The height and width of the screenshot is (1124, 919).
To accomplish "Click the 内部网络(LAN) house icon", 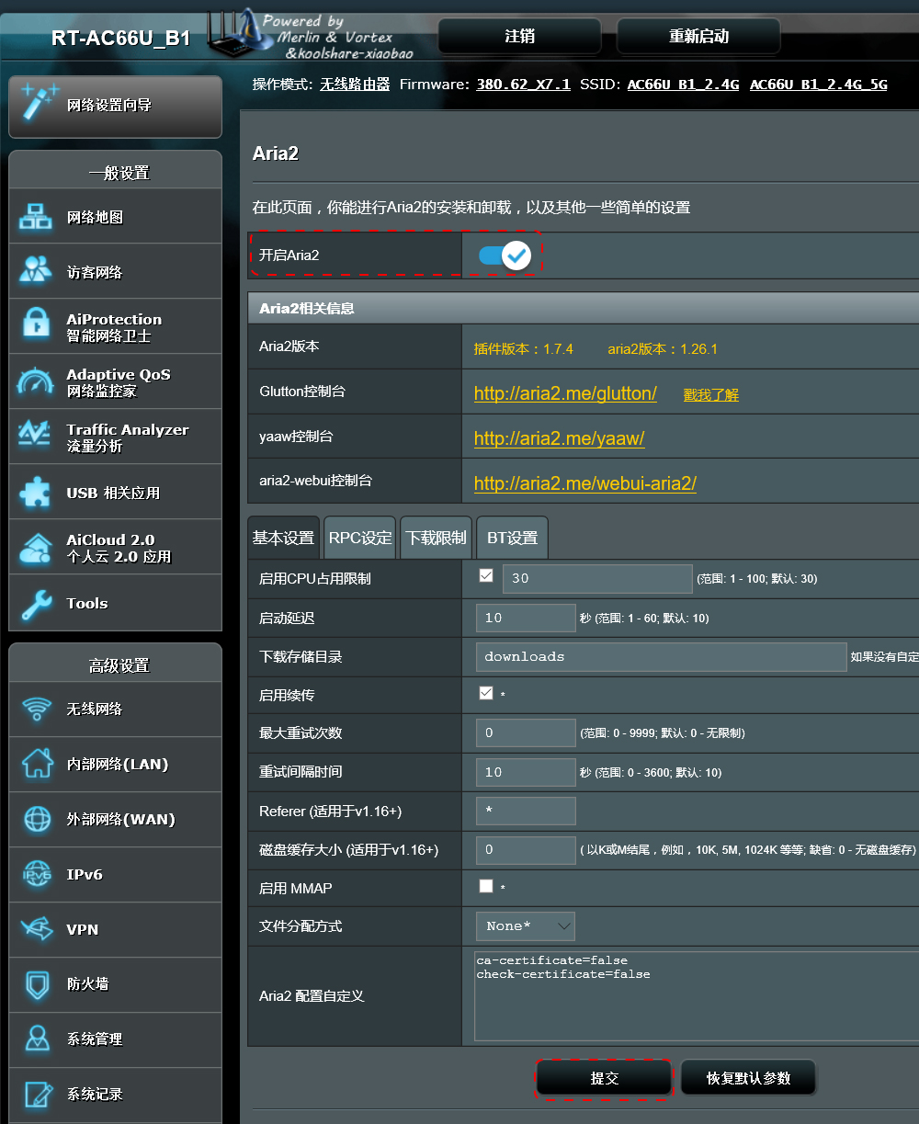I will (x=37, y=763).
